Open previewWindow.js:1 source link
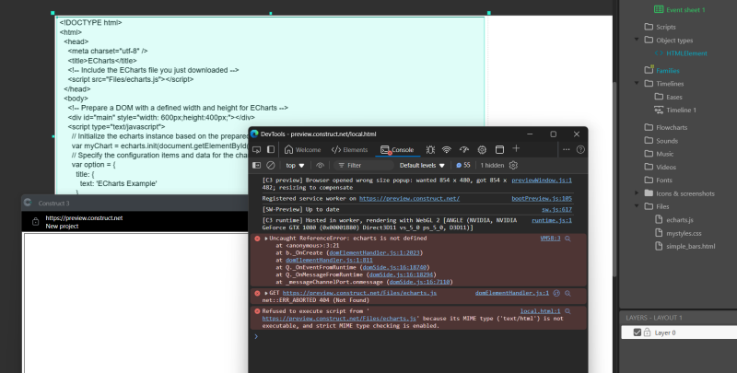This screenshot has width=737, height=373. pos(542,180)
